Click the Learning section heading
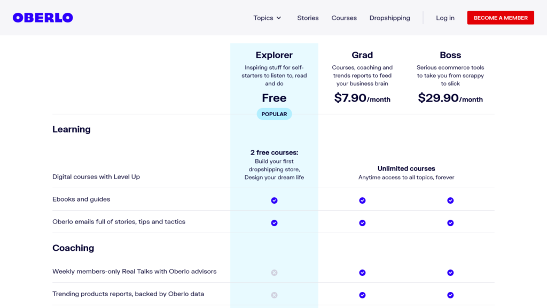The image size is (547, 308). pos(72,129)
